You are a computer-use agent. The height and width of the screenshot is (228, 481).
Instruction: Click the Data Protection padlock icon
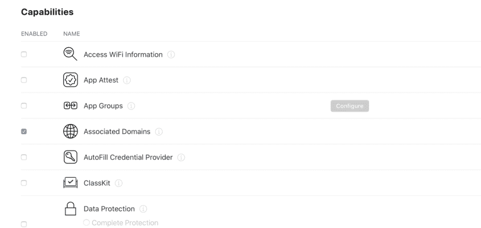[70, 208]
